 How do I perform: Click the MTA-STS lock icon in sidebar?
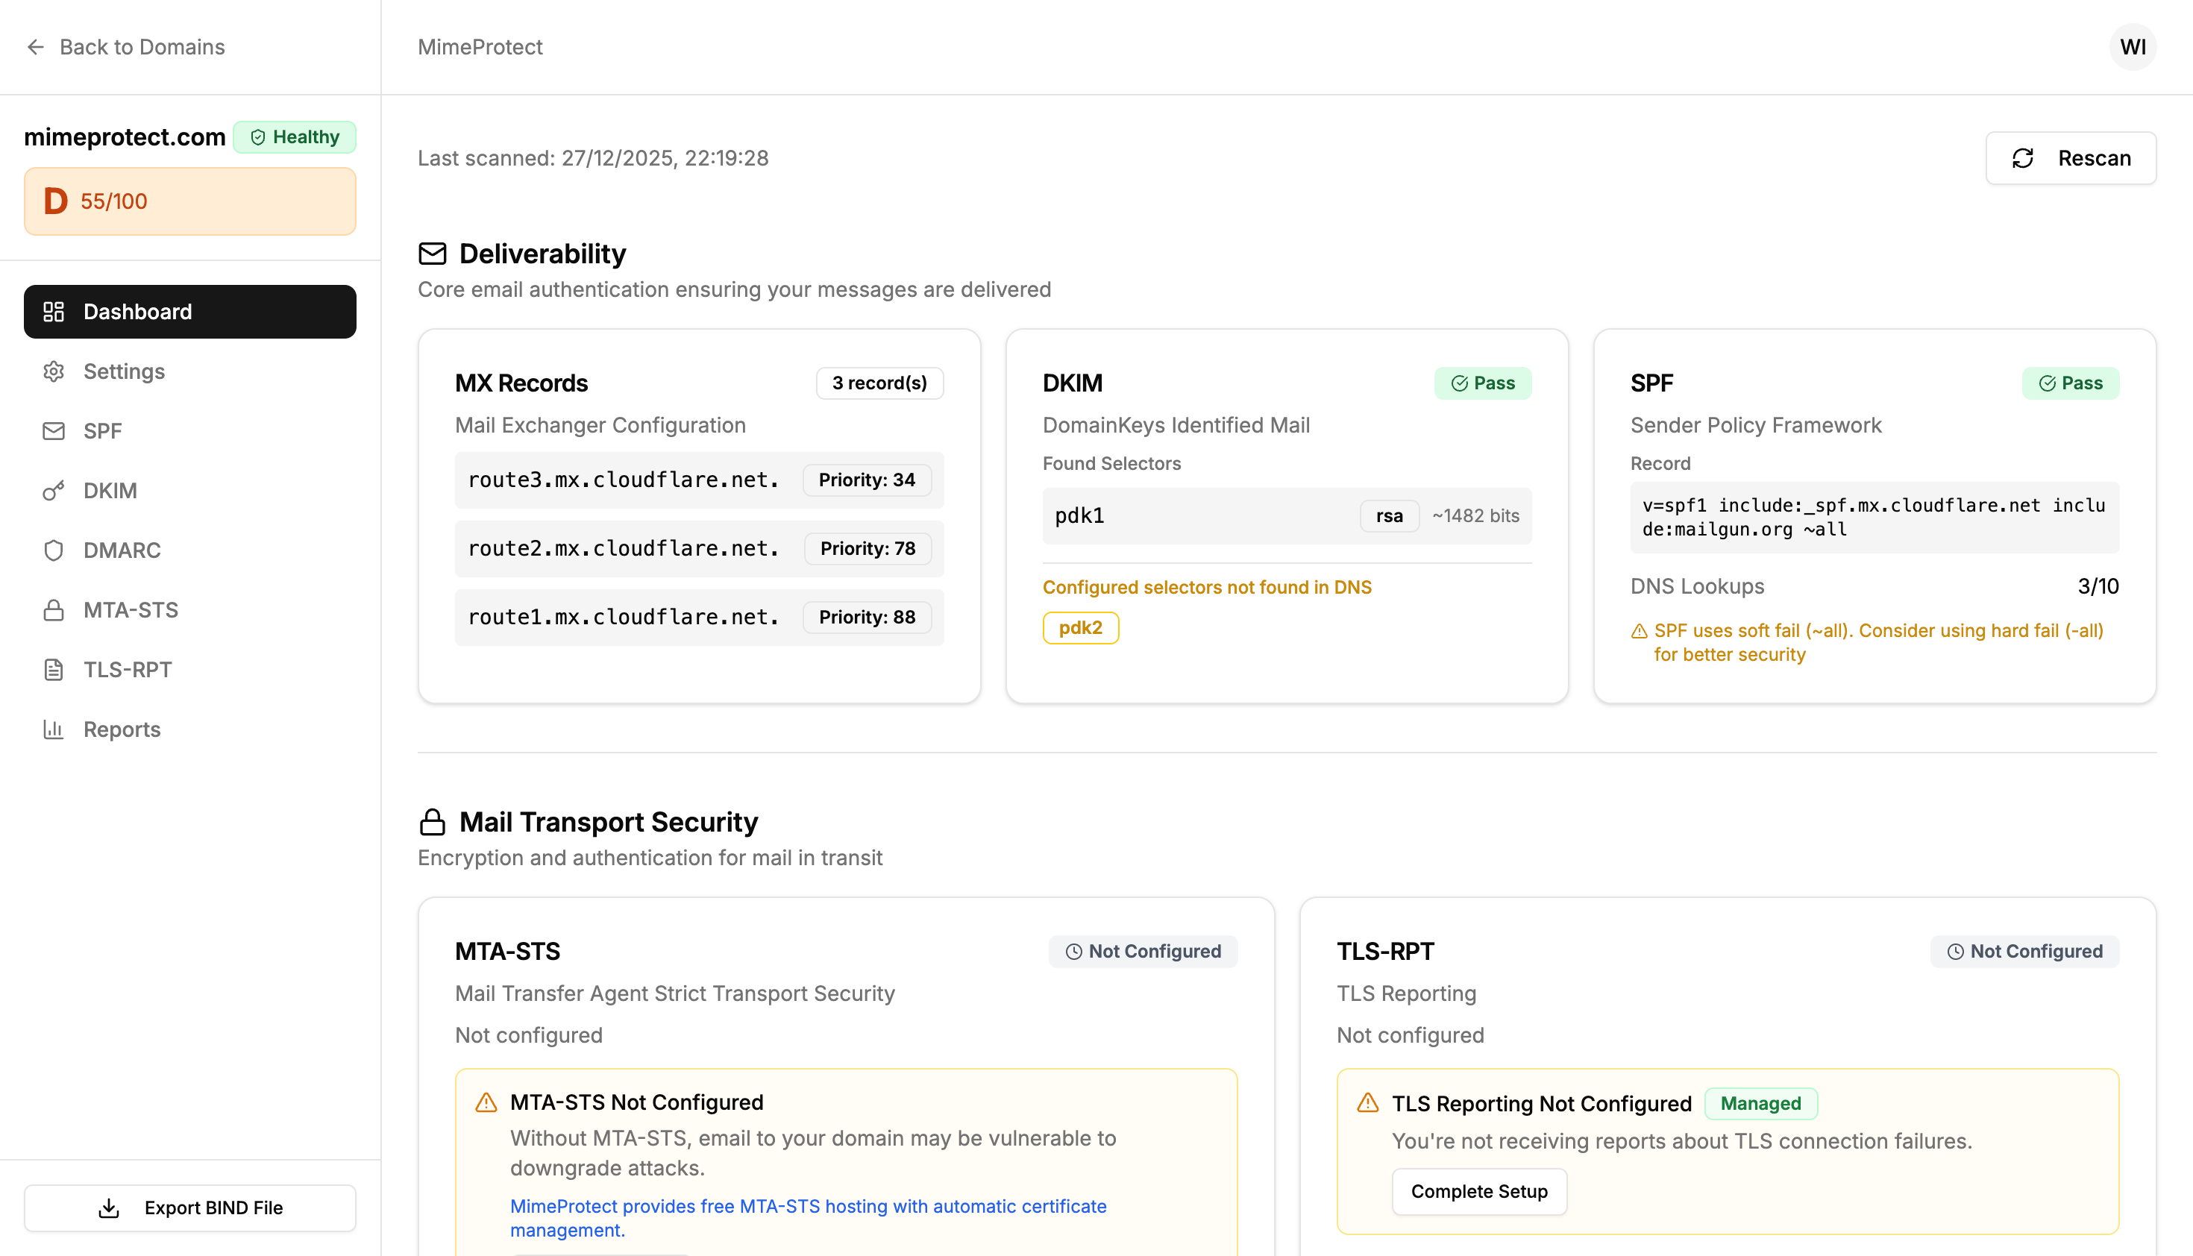click(54, 610)
